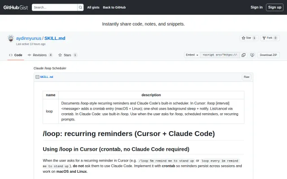This screenshot has width=287, height=179.
Task: Click the code file icon beside SKILL.md
Action: pyautogui.click(x=37, y=77)
